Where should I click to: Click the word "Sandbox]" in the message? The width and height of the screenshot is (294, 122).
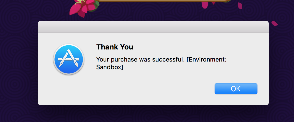[x=110, y=67]
